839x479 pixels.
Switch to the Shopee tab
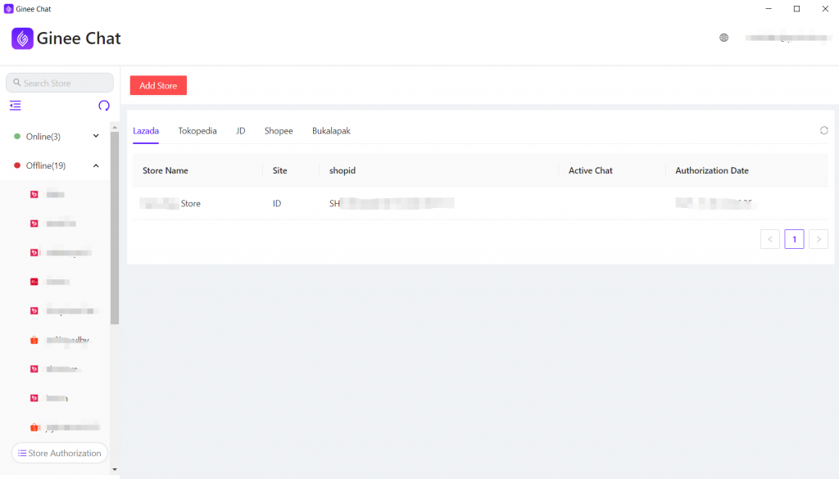click(279, 131)
